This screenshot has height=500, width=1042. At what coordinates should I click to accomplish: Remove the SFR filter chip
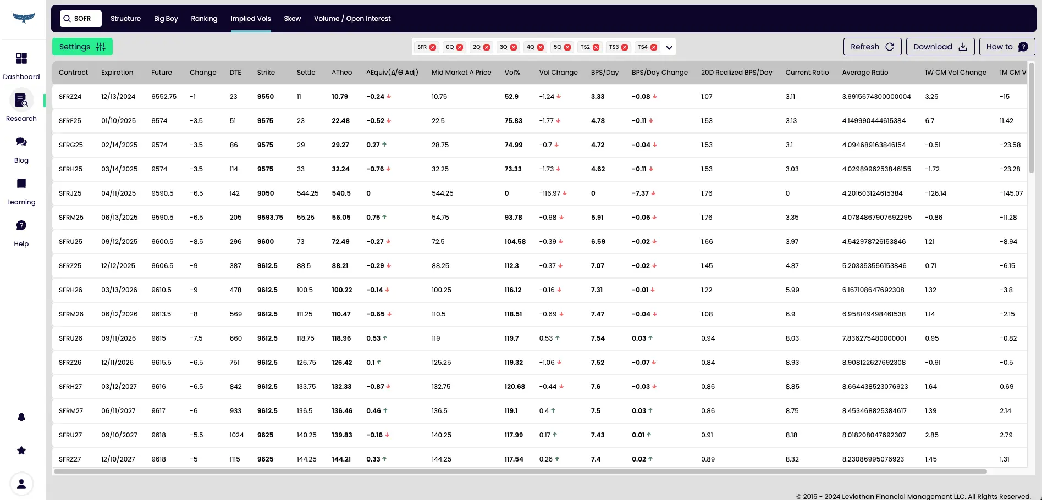433,47
